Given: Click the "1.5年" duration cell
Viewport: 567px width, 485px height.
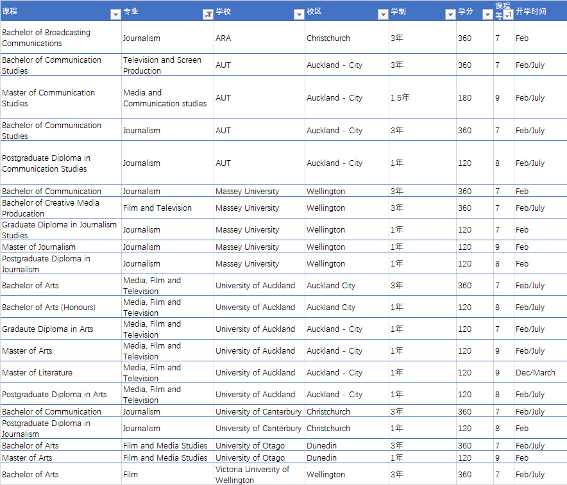Looking at the screenshot, I should (422, 97).
